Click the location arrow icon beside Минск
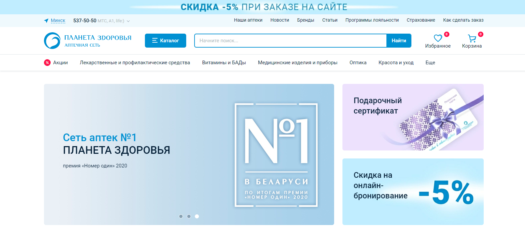 (x=46, y=21)
